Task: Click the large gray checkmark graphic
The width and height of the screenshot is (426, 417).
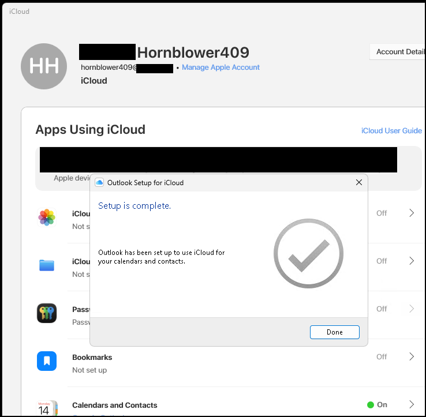Action: [x=308, y=253]
